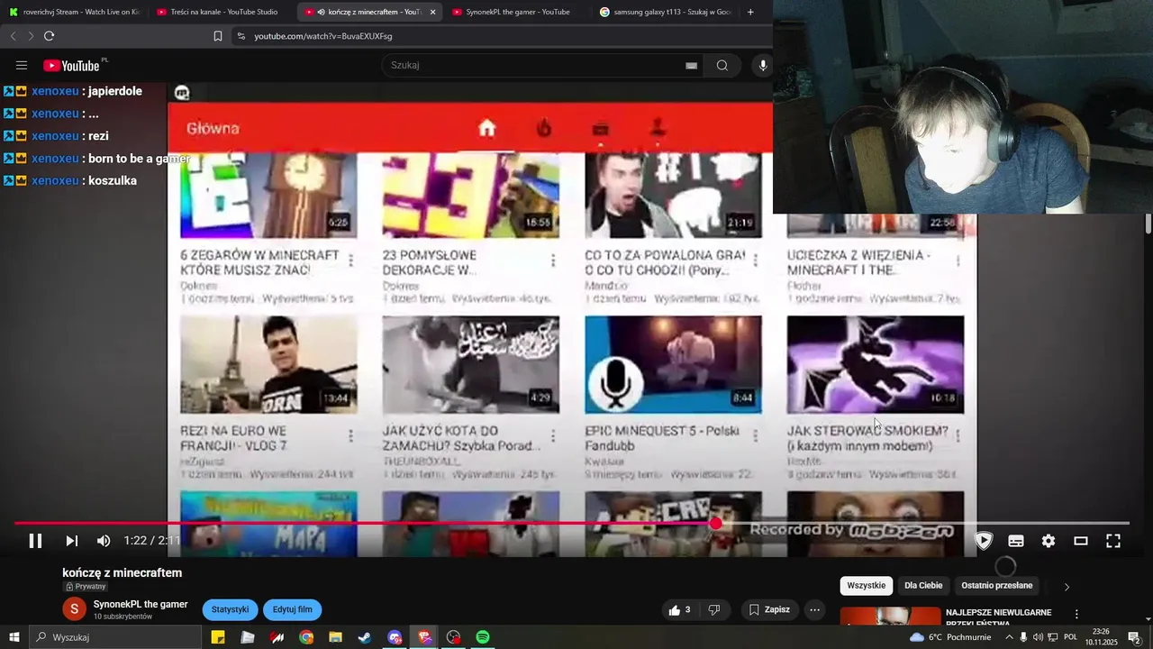Open Windows Start menu
Viewport: 1153px width, 649px height.
[13, 637]
